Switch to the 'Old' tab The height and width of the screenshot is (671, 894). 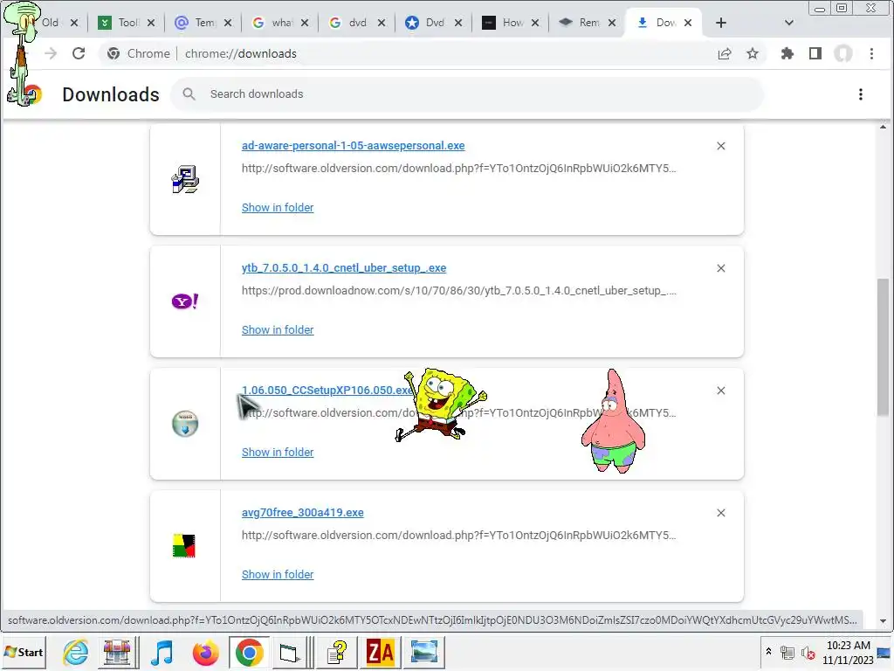[51, 23]
